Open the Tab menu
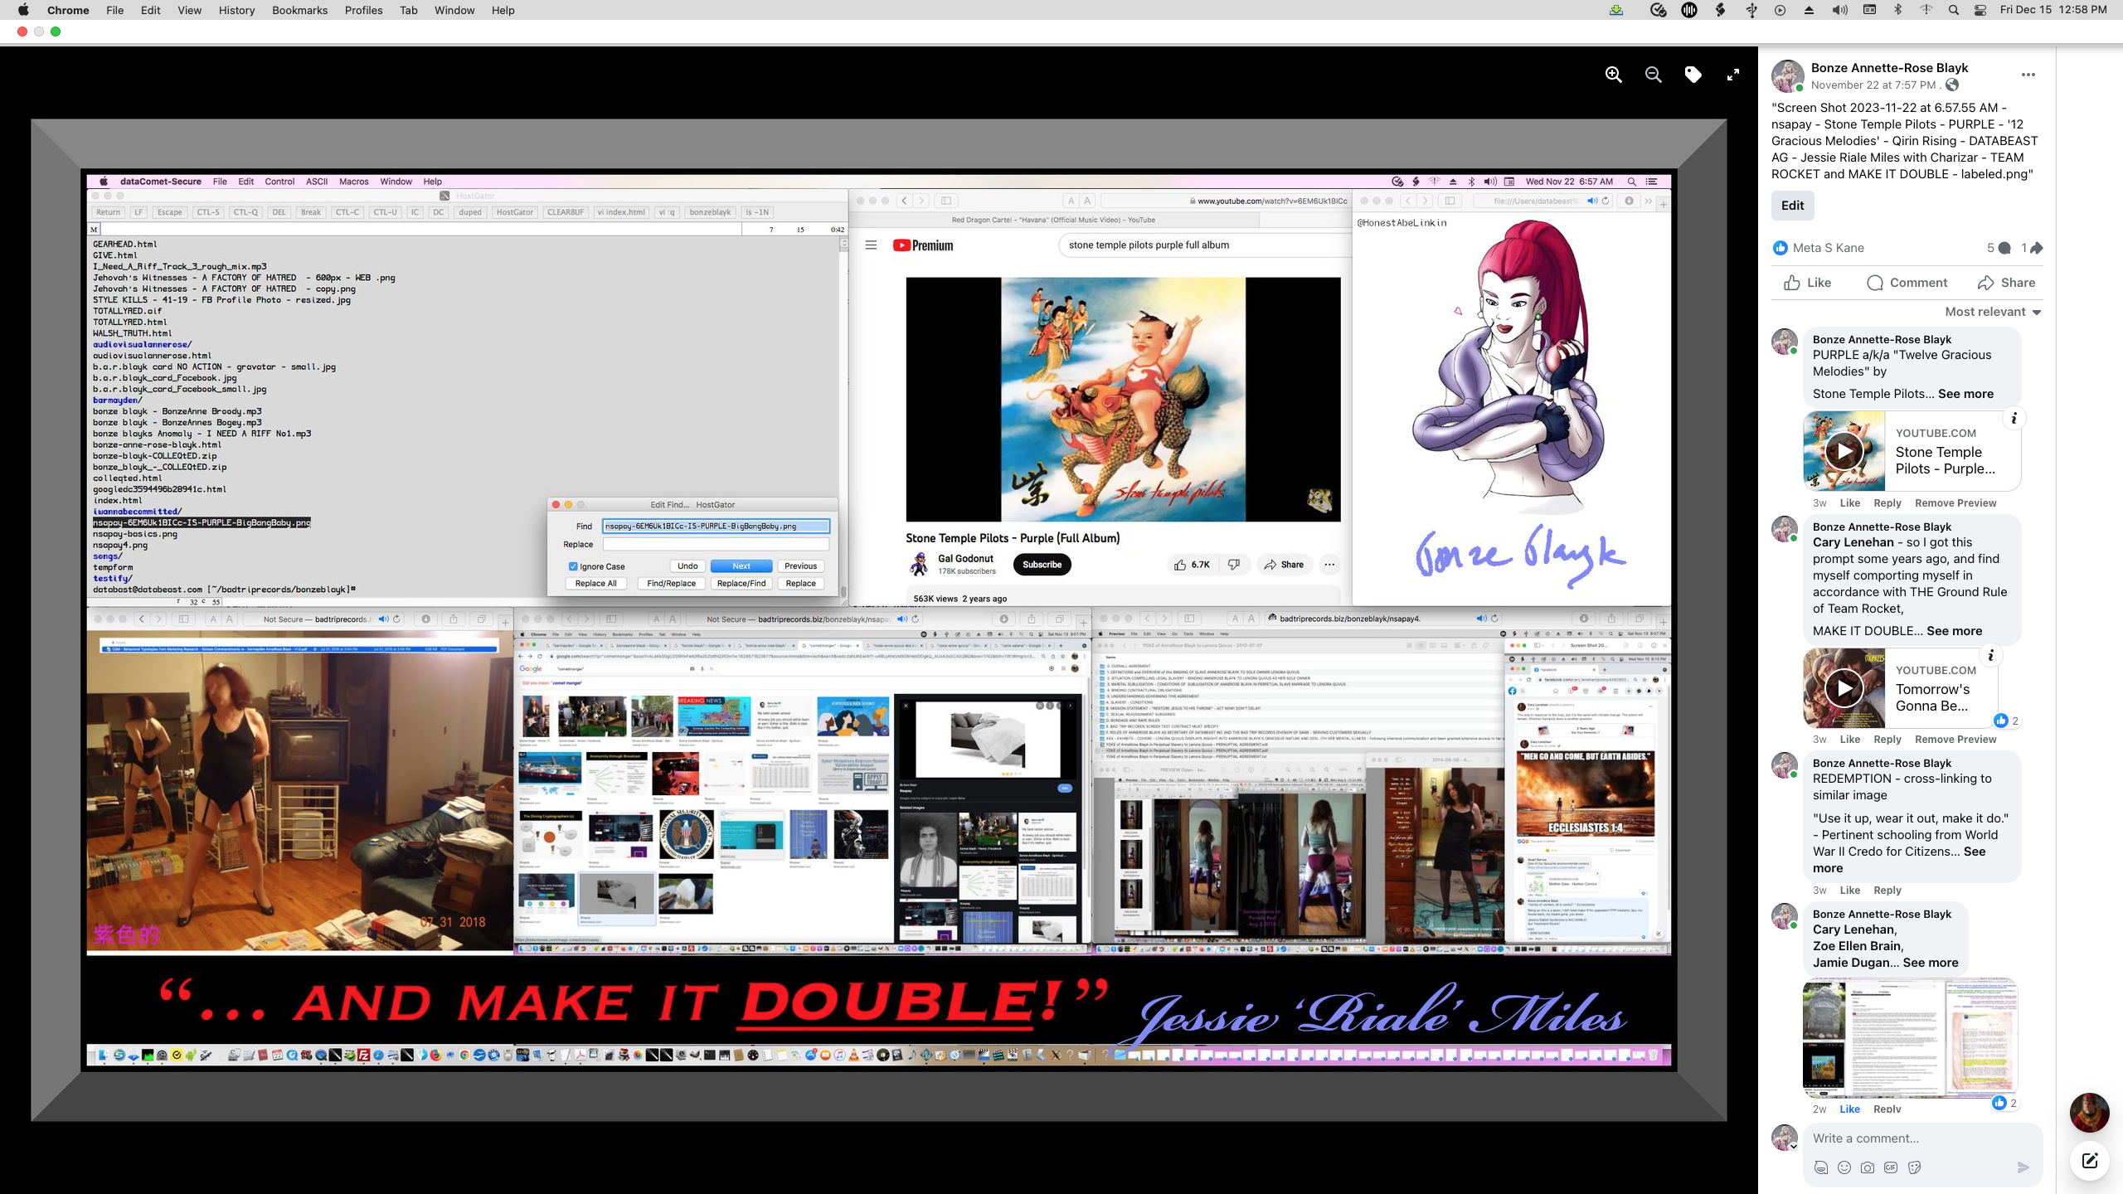The width and height of the screenshot is (2123, 1194). click(x=408, y=10)
